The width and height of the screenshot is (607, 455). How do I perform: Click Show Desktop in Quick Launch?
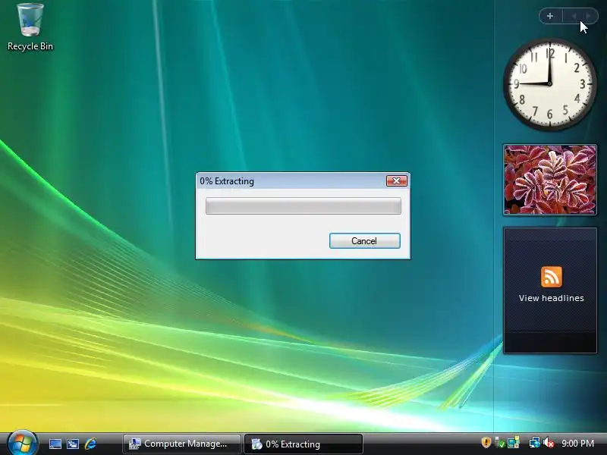tap(55, 444)
